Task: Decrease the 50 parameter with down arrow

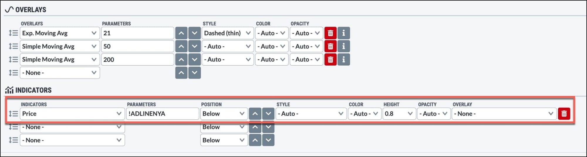Action: click(195, 46)
